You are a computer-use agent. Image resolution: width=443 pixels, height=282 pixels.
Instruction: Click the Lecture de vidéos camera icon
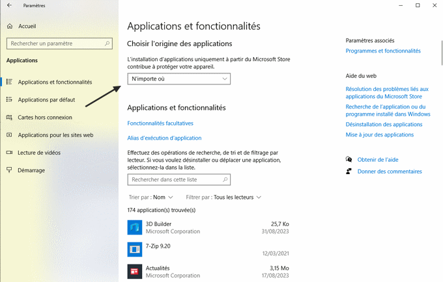(9, 153)
